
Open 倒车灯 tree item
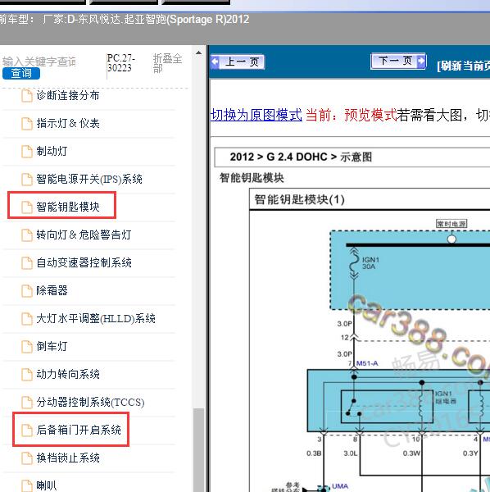[x=52, y=346]
